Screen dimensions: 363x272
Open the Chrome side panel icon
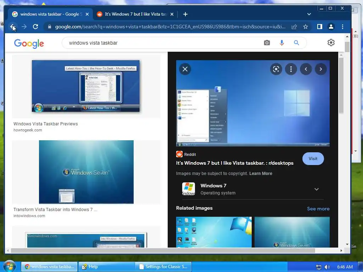320,27
